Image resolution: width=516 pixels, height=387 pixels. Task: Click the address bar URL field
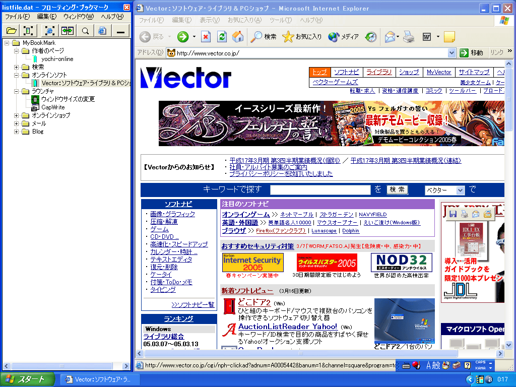coord(311,52)
